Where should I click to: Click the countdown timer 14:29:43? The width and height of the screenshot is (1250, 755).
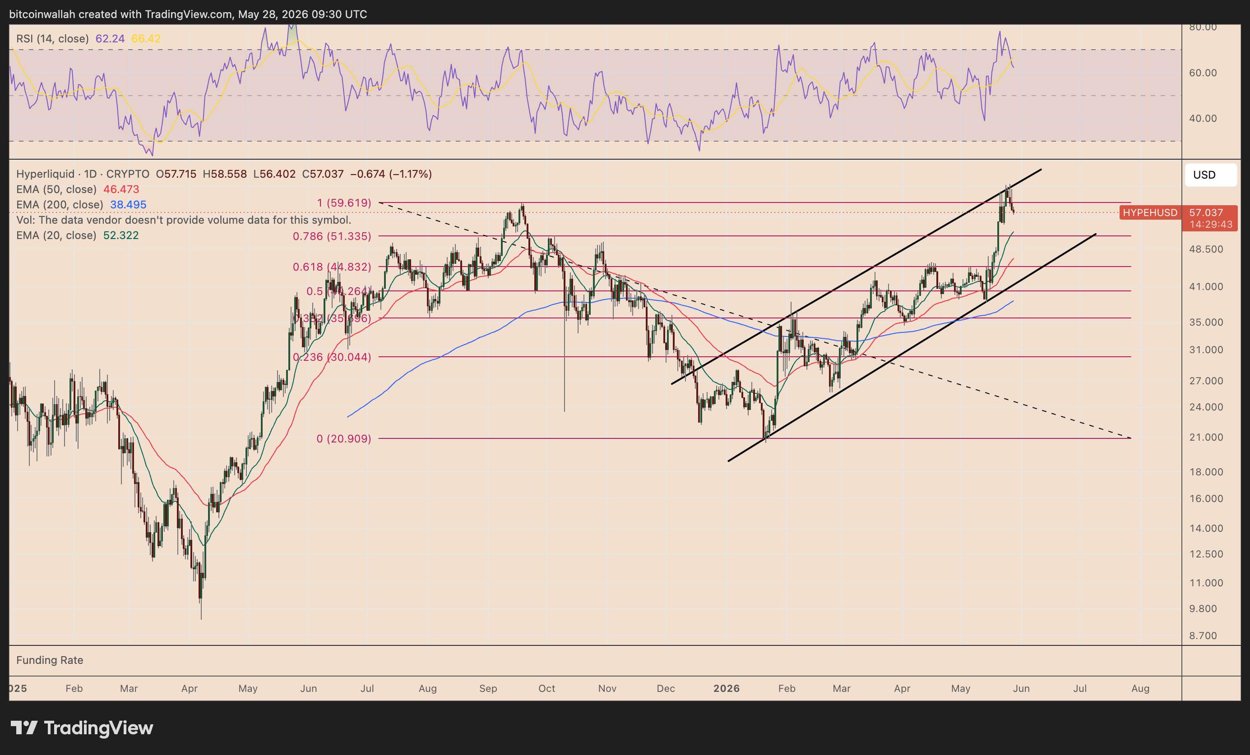pos(1210,225)
